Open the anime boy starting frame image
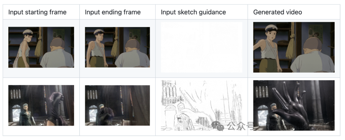 pos(41,47)
